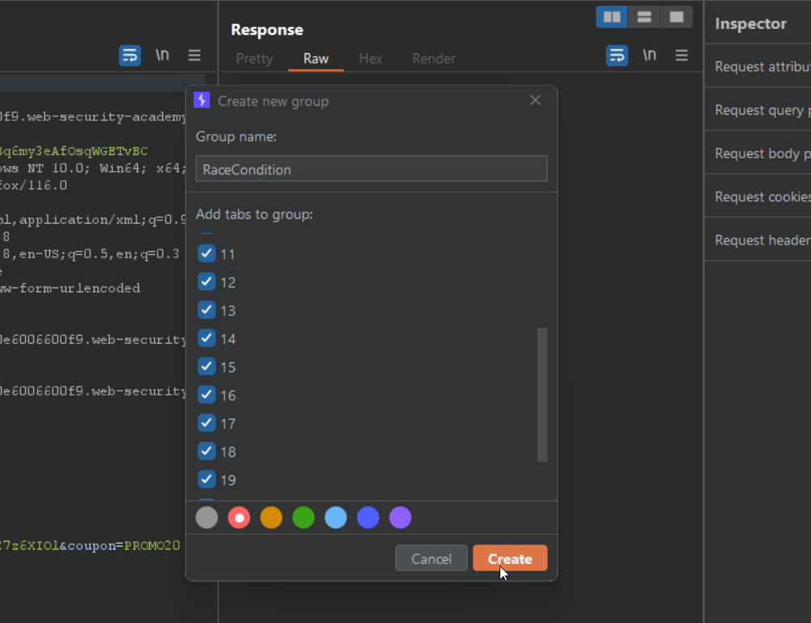The image size is (811, 623).
Task: Switch to the Pretty response tab
Action: (x=254, y=59)
